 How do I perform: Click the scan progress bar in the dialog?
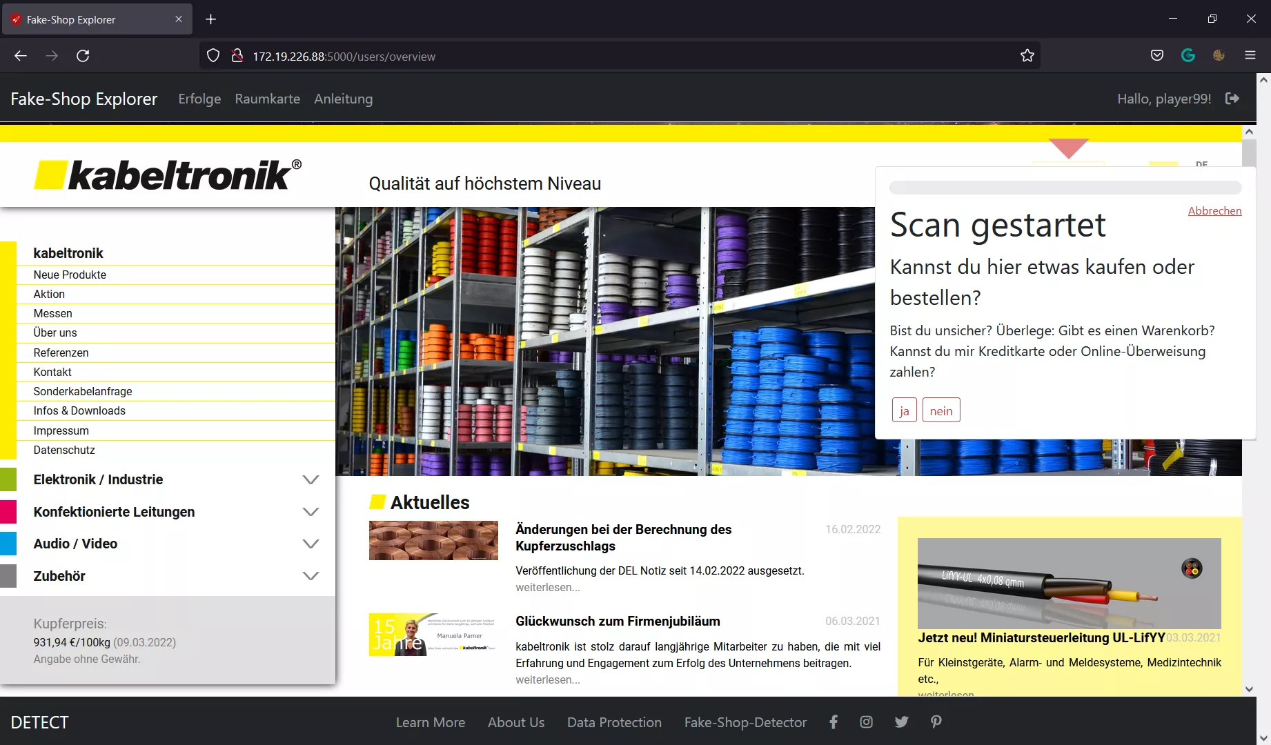[1065, 187]
